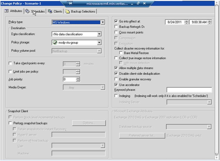The image size is (220, 161).
Task: Expand the Media Owner dropdown
Action: click(x=103, y=87)
